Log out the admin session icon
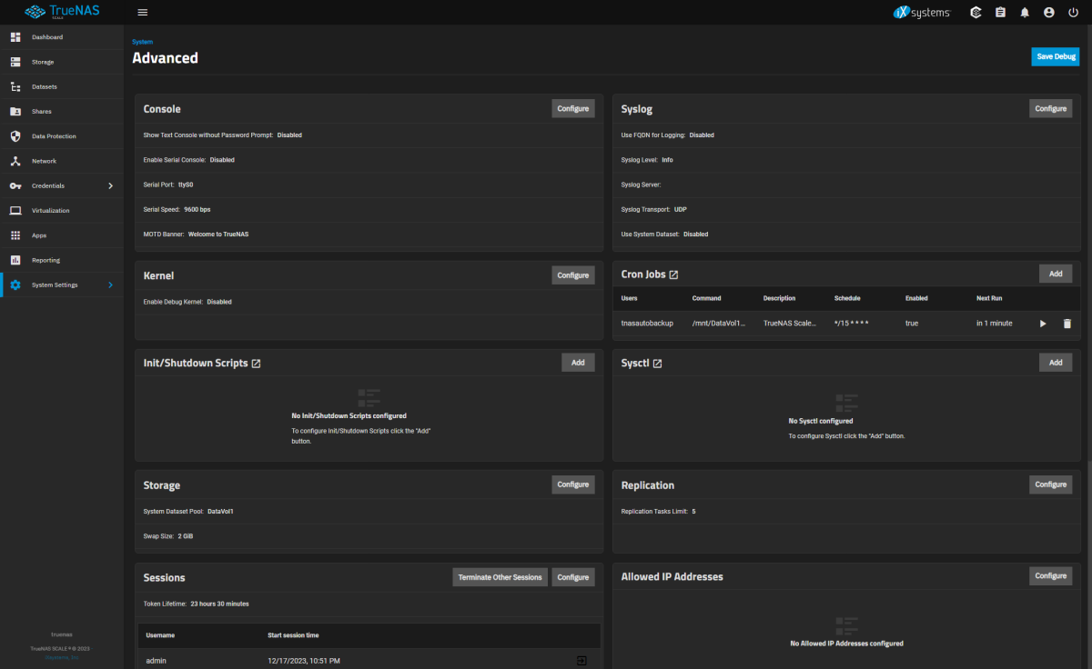 click(x=581, y=661)
